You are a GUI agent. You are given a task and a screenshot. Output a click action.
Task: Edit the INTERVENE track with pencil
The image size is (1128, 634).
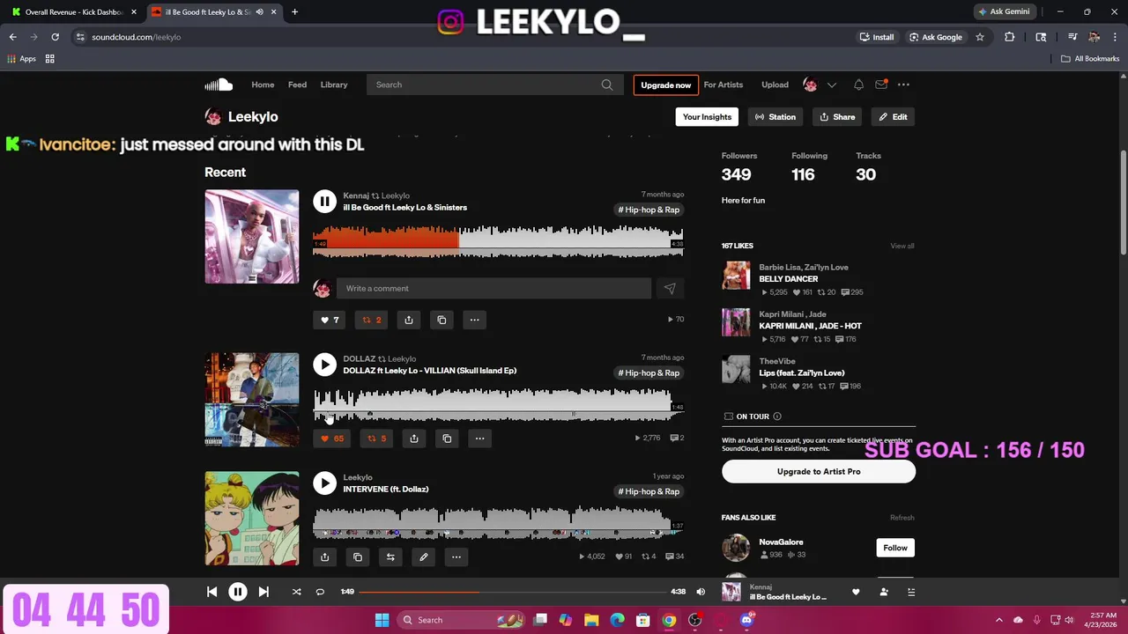click(x=423, y=557)
